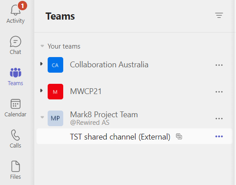Open the Calendar sidebar icon
Screen dimensions: 236x185
point(16,104)
